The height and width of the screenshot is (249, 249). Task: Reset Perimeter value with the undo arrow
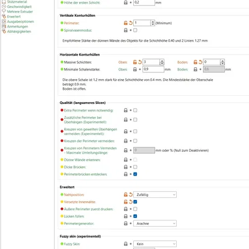[131, 23]
